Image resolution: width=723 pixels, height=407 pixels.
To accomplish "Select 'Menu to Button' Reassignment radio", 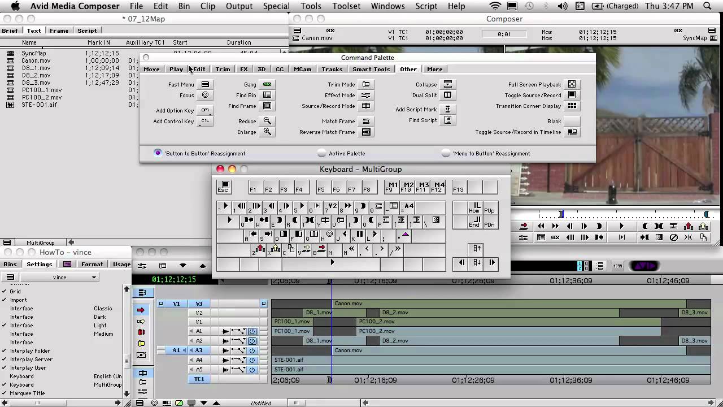I will (446, 153).
